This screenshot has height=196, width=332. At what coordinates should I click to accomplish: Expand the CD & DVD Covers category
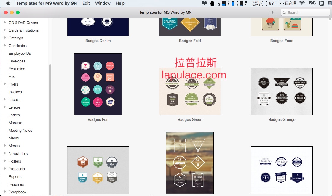5,23
